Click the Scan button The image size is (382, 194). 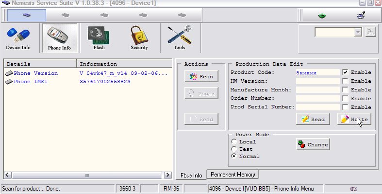coord(201,76)
